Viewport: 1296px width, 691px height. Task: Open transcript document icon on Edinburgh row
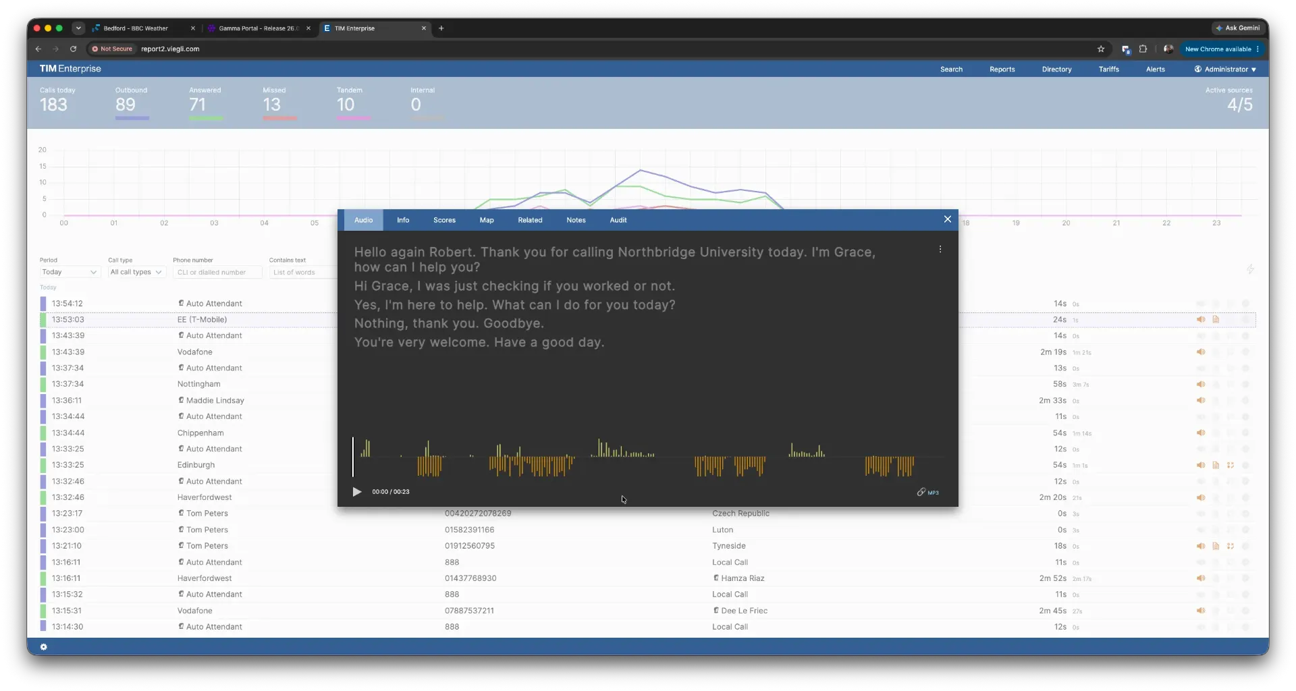(1216, 466)
